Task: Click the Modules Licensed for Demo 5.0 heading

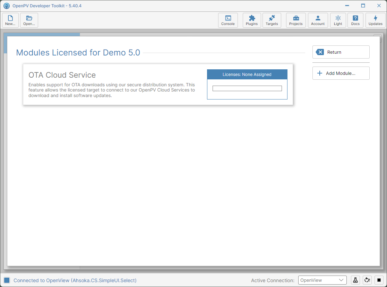Action: tap(78, 53)
